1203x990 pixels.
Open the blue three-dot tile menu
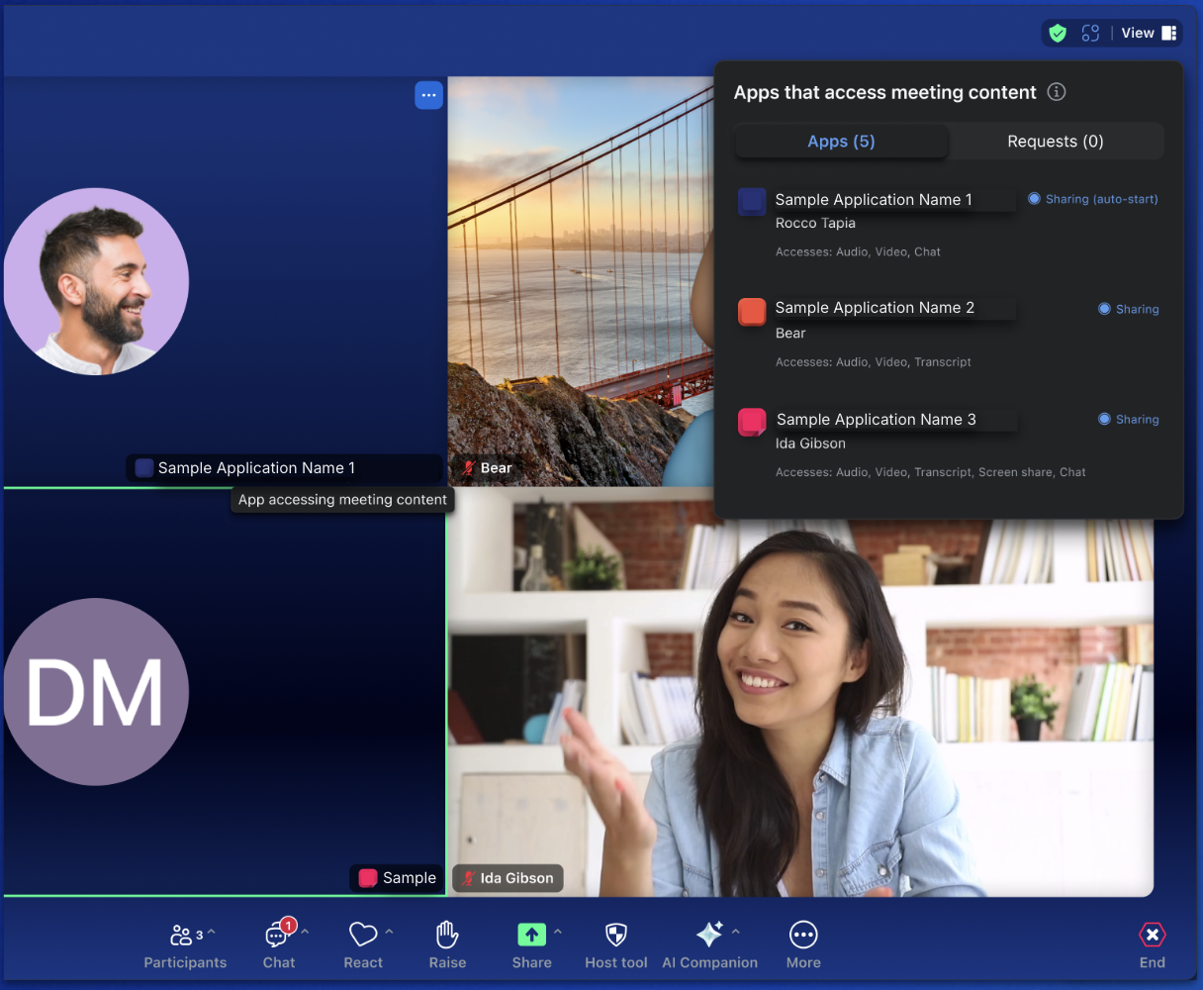(x=428, y=95)
